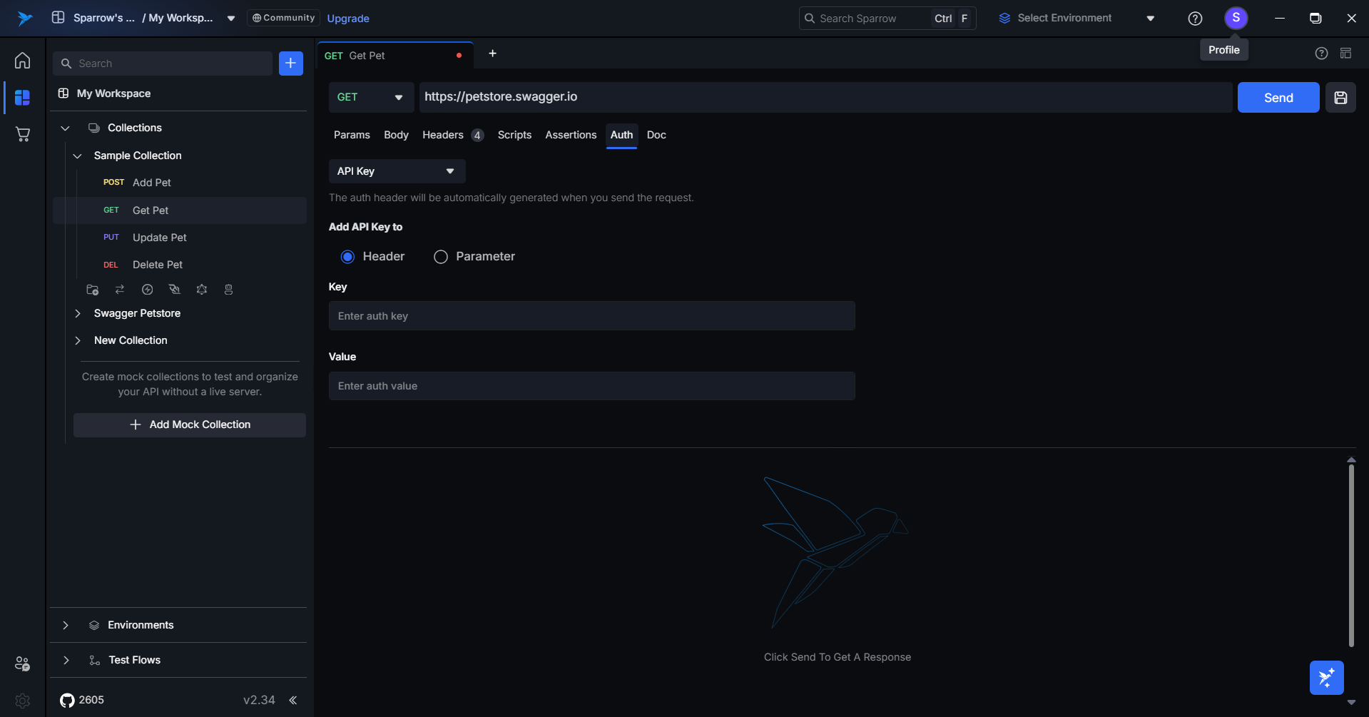The image size is (1369, 717).
Task: Open the GET method dropdown
Action: (x=370, y=98)
